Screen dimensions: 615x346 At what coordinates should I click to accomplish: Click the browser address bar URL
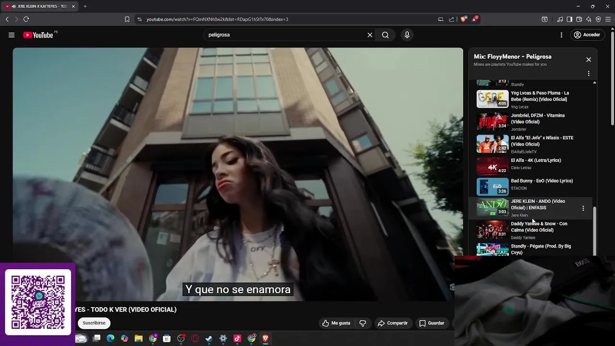click(x=217, y=19)
